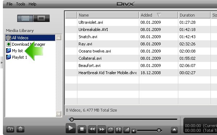Select Beaufort.avi in the list

89,66
